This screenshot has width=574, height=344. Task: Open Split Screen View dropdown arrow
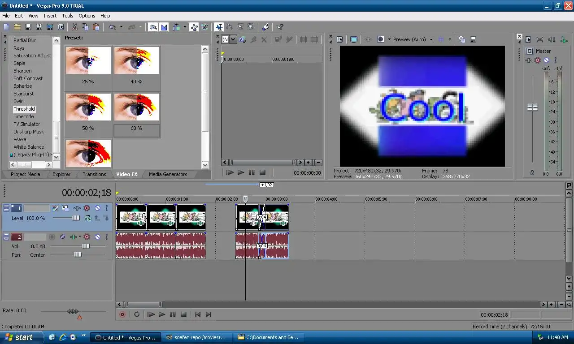(x=389, y=39)
